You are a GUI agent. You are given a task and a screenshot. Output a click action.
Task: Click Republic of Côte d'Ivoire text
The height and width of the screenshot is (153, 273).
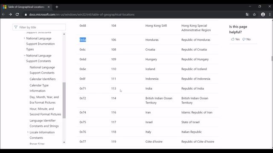coord(197,142)
